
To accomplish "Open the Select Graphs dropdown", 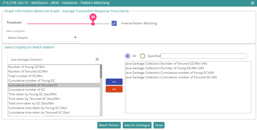I will [x=42, y=38].
